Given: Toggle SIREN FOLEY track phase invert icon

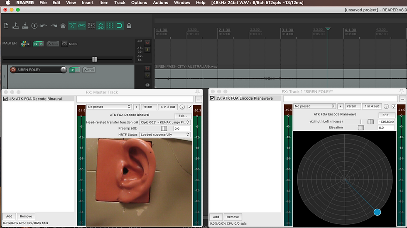Looking at the screenshot, I should point(147,85).
